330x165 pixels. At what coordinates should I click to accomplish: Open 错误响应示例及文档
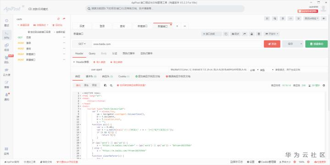pyautogui.click(x=178, y=77)
